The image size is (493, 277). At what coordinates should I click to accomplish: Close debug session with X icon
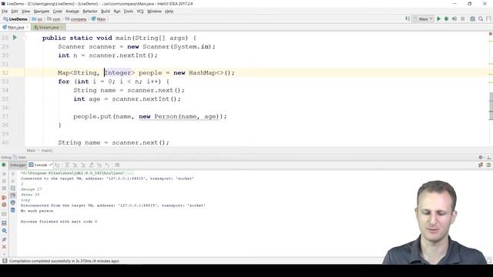pos(4,247)
